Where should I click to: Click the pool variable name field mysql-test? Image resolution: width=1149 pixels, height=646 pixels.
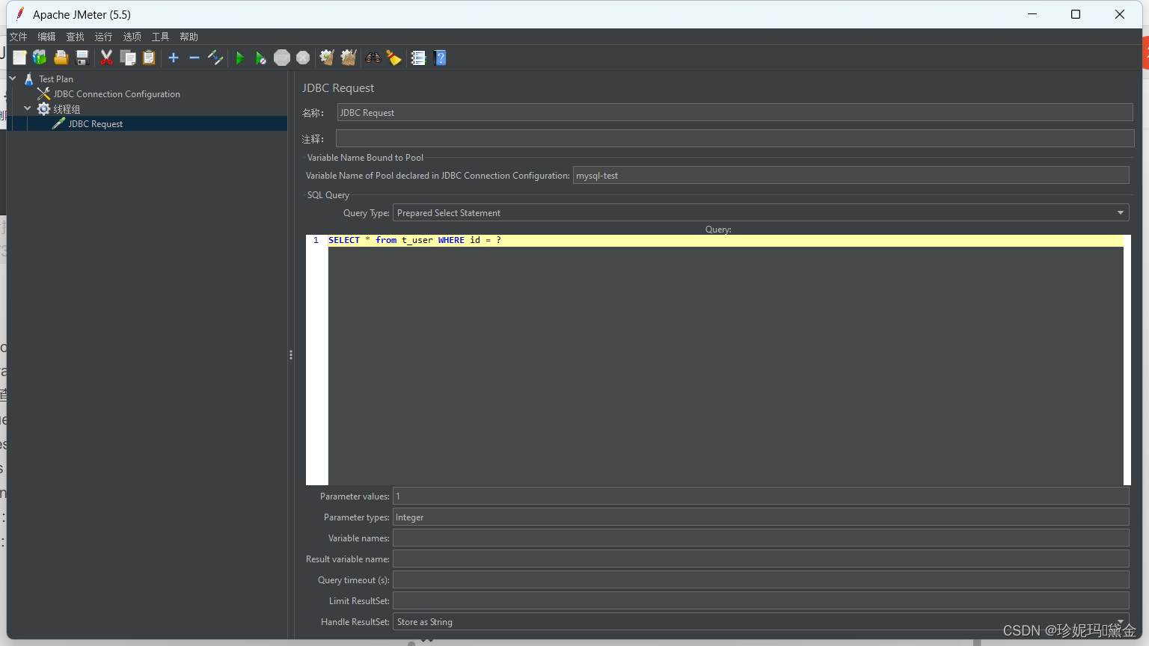(x=851, y=176)
